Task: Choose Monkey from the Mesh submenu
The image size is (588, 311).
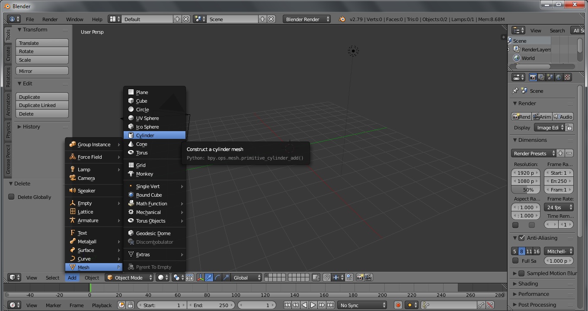Action: (x=155, y=173)
